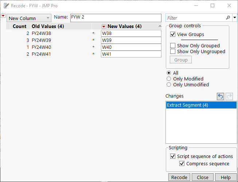Open the New Values red triangle menu
Image resolution: width=238 pixels, height=182 pixels.
[104, 26]
